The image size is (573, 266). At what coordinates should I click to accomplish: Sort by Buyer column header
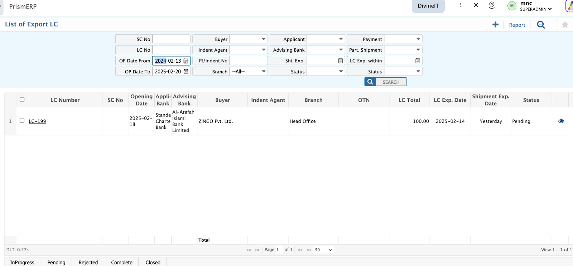[x=222, y=100]
